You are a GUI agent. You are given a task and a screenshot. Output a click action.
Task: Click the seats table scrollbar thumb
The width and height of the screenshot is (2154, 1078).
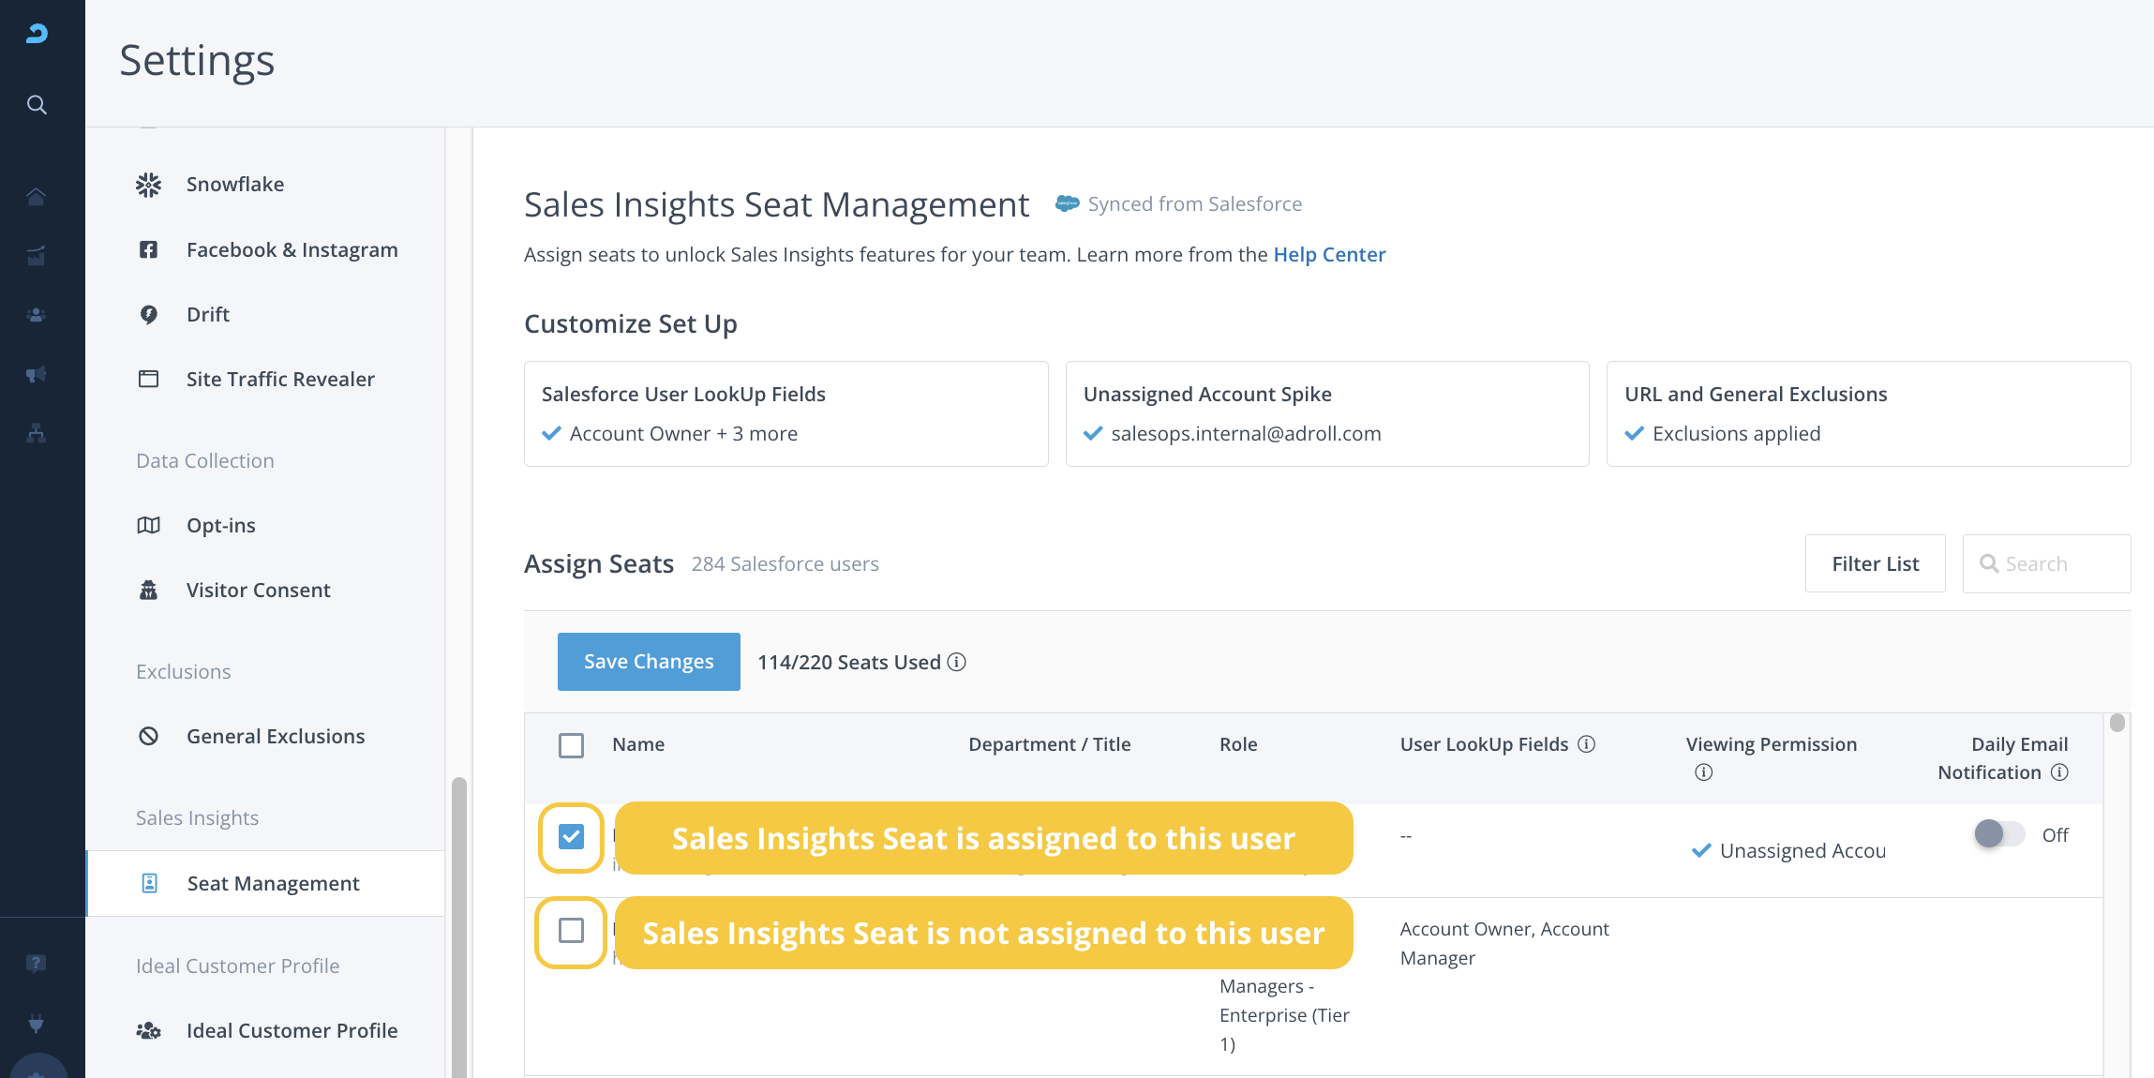point(2117,723)
